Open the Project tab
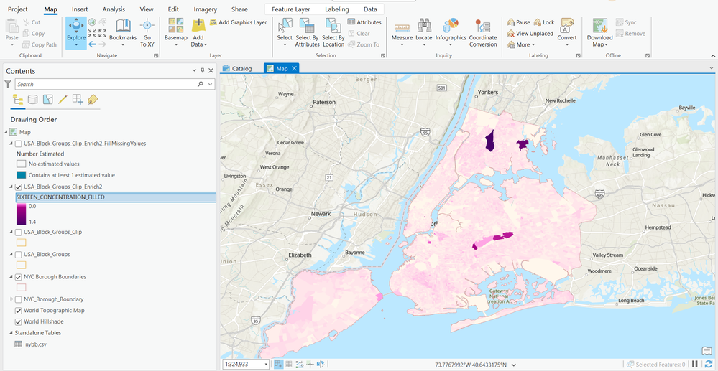 18,9
